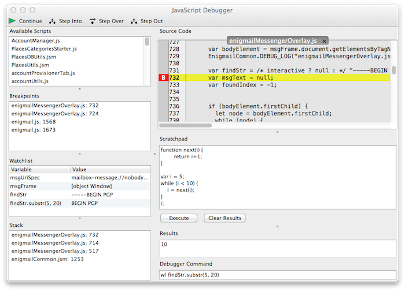Select breakpoint enigmailMessengerOverlay.js: 724
Viewport: 405px width, 291px height.
click(x=55, y=113)
